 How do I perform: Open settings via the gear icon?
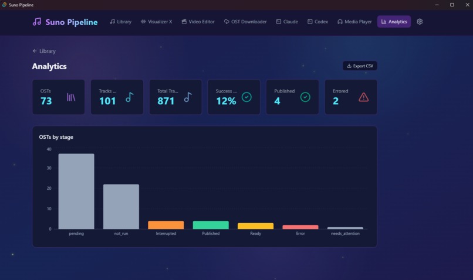[420, 22]
